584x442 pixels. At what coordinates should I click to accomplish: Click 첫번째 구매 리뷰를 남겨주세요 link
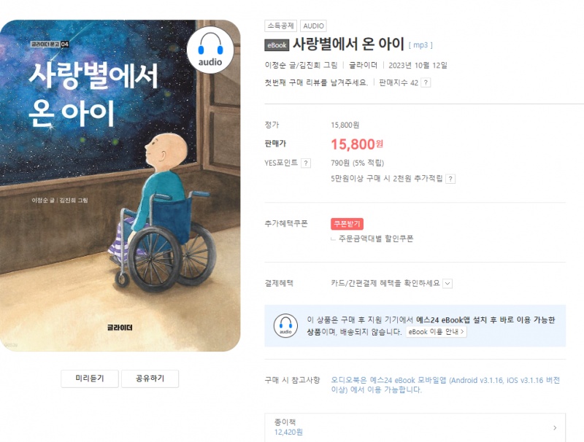[316, 82]
